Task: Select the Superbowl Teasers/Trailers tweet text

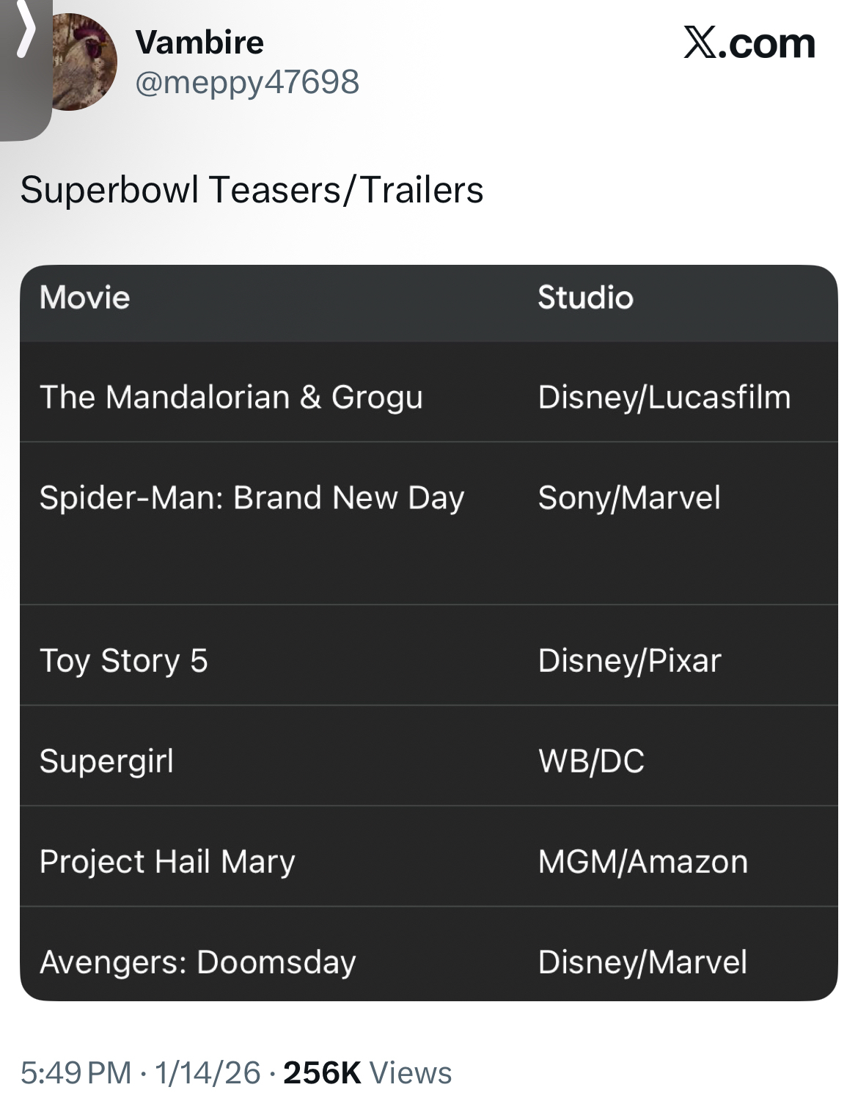Action: pos(252,190)
